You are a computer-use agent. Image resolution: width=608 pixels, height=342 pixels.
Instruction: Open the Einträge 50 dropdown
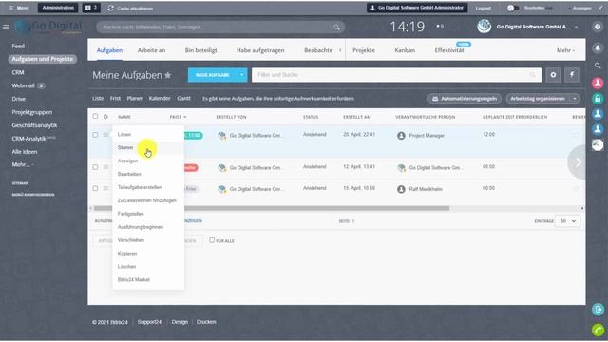pyautogui.click(x=568, y=221)
